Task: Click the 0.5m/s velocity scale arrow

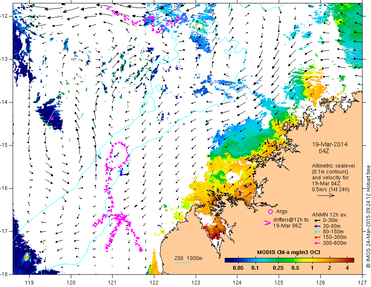Action: coord(326,195)
